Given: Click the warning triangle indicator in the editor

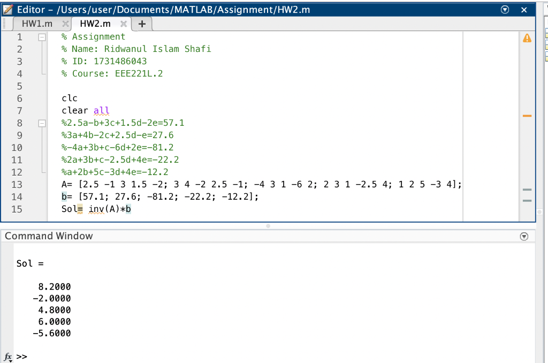Looking at the screenshot, I should [x=527, y=37].
